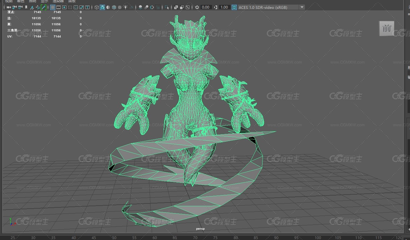410x240 pixels.
Task: Open the ACES 1.0 SDR-video dropdown
Action: (x=271, y=7)
